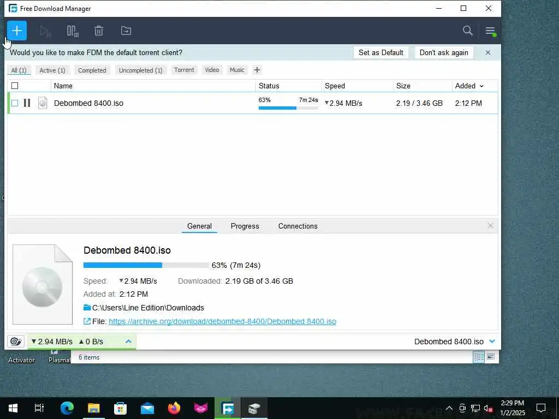Tick the Debombed 8400.iso row checkbox
The height and width of the screenshot is (419, 559).
coord(15,103)
